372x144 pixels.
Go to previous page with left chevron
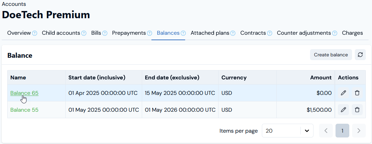tap(326, 131)
